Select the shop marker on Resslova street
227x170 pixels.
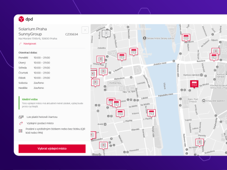(214, 57)
